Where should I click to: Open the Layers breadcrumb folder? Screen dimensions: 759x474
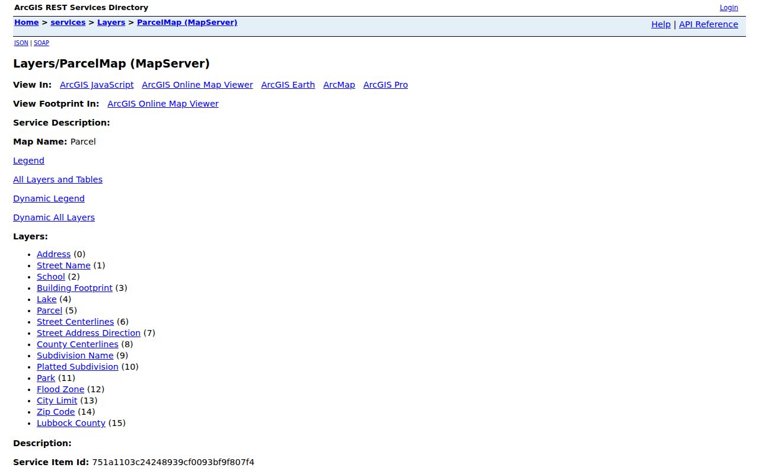pos(111,23)
